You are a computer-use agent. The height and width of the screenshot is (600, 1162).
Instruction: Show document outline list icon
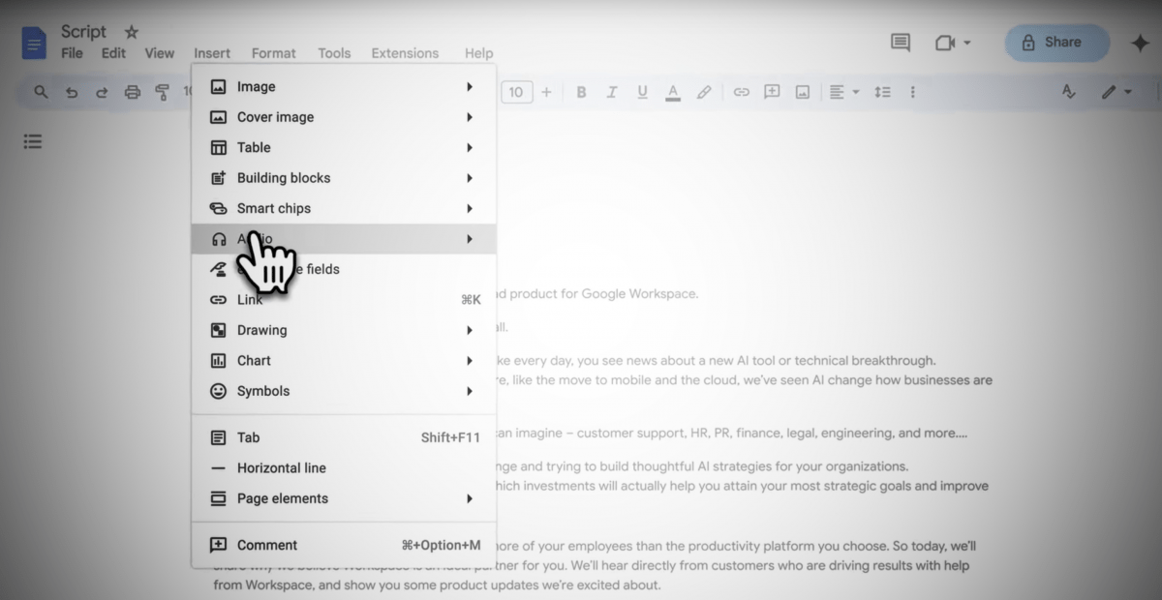pos(33,142)
